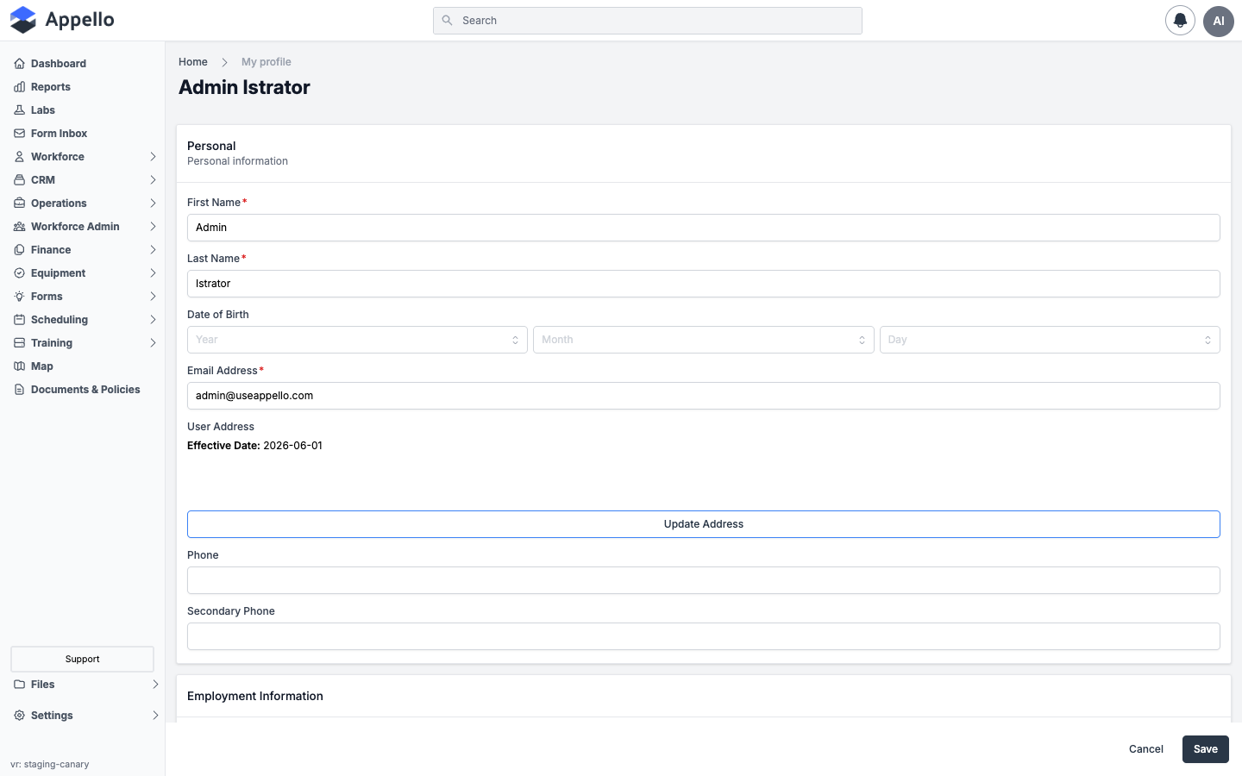Click the Settings gear icon
This screenshot has height=776, width=1242.
(x=19, y=716)
